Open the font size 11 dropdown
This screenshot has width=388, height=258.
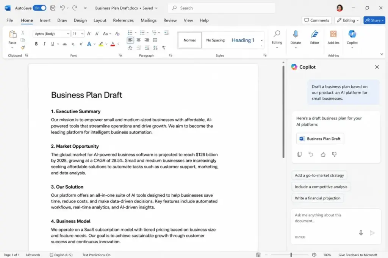point(82,34)
